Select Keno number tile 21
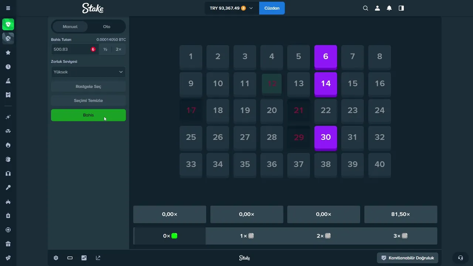This screenshot has height=266, width=473. coord(299,110)
